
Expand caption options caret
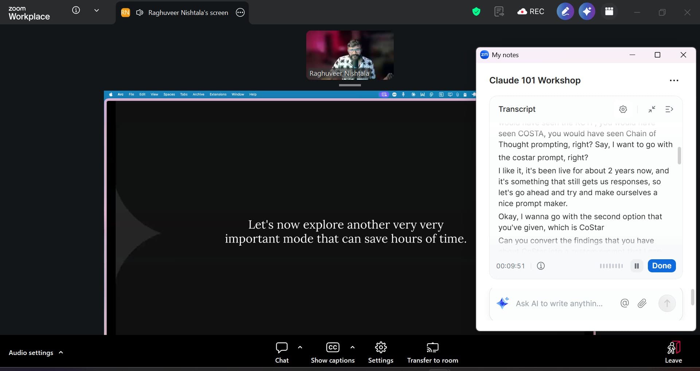pyautogui.click(x=352, y=347)
